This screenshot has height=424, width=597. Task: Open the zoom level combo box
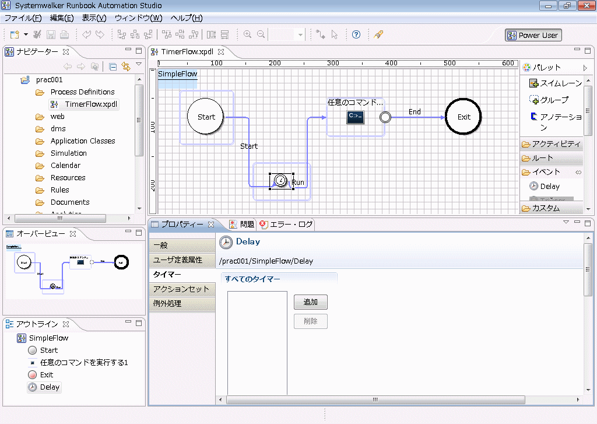point(287,34)
